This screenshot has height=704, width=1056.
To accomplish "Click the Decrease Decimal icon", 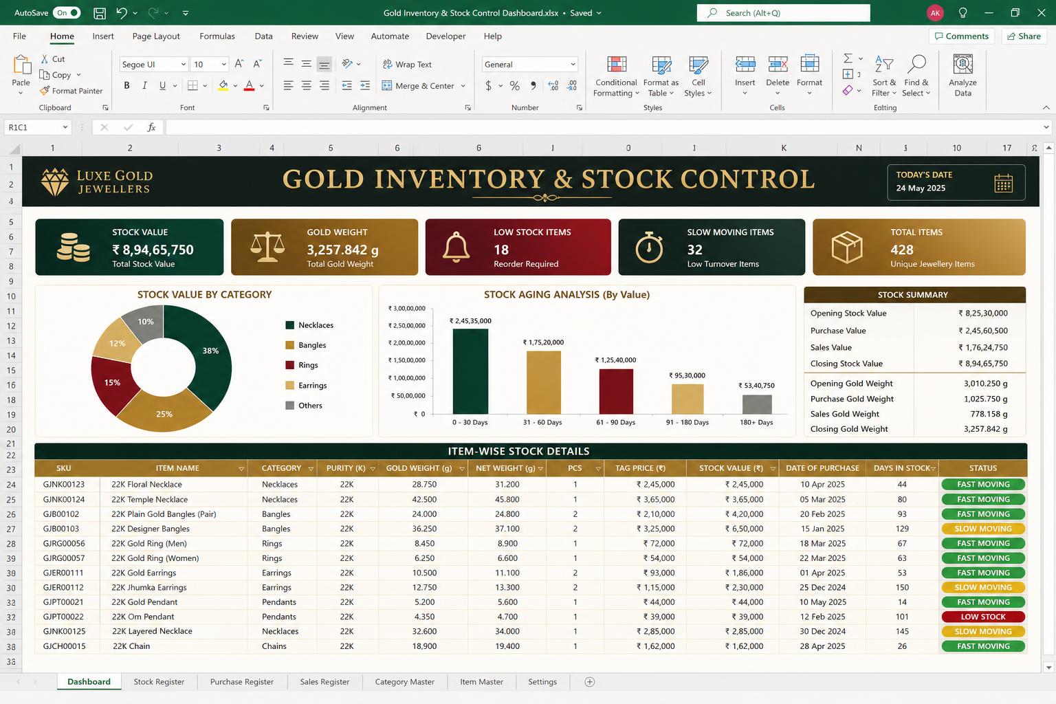I will [x=572, y=86].
